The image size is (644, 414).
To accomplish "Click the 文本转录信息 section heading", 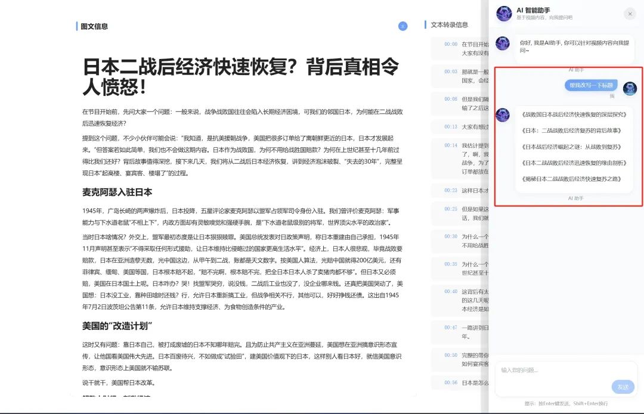I will (x=450, y=25).
